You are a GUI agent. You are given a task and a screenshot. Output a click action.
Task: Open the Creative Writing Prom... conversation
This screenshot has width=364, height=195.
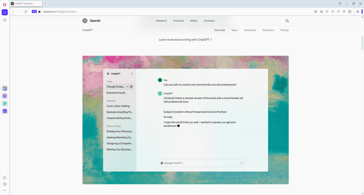(x=119, y=118)
